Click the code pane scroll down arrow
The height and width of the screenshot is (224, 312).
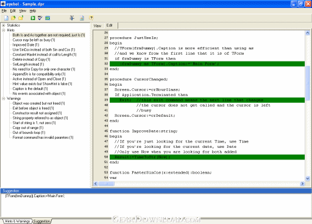tap(308, 178)
